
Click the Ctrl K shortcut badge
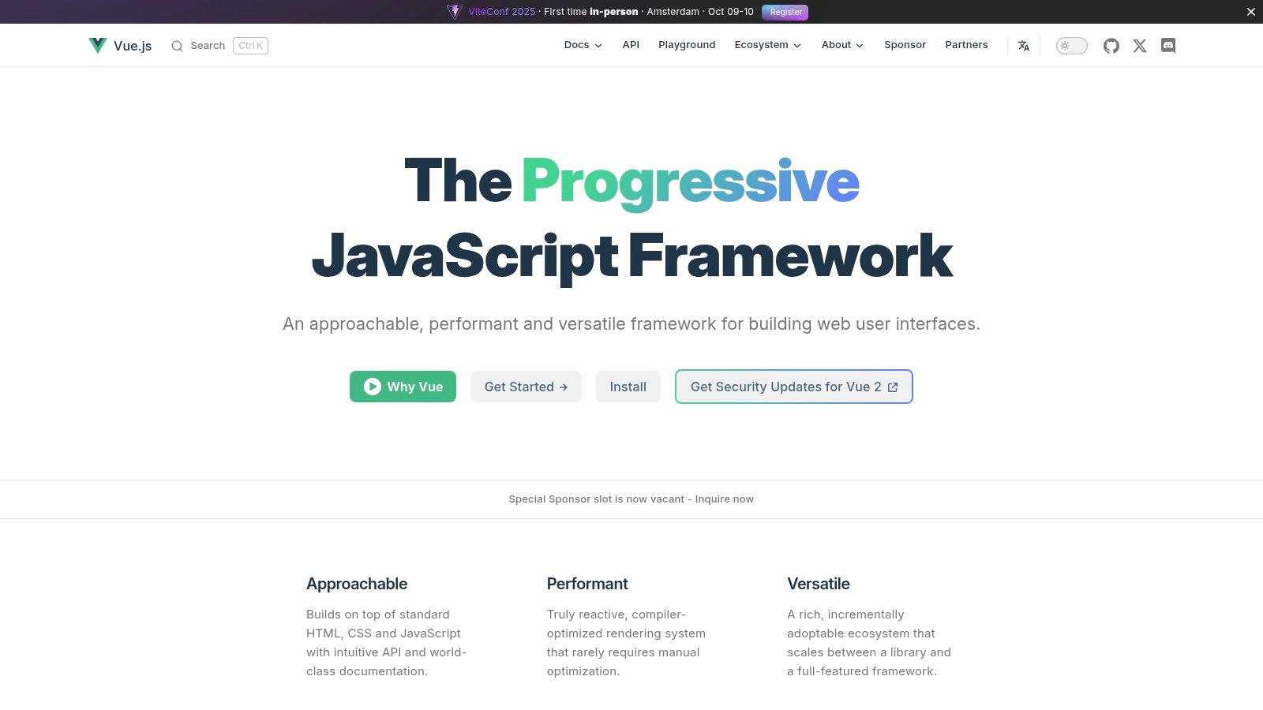click(x=250, y=46)
